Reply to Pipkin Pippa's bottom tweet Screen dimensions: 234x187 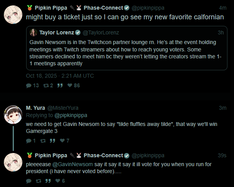pyautogui.click(x=29, y=181)
